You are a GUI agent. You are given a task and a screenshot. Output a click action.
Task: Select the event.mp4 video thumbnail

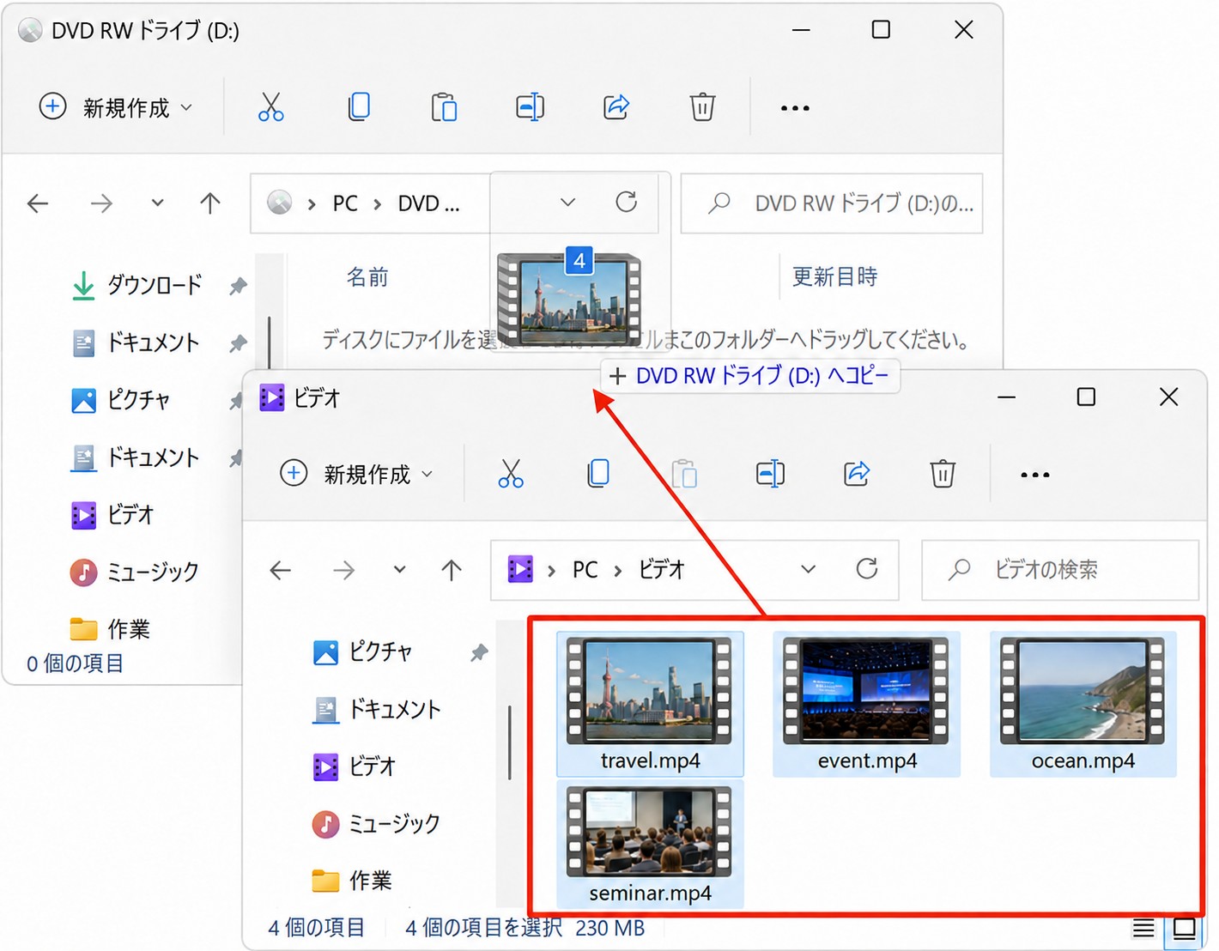866,704
